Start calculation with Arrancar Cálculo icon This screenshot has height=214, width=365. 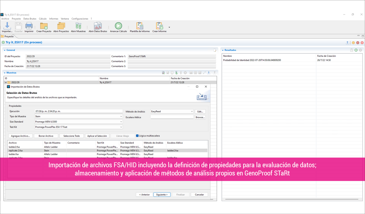pos(118,26)
